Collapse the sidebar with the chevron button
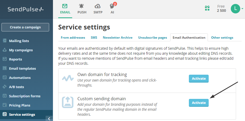This screenshot has width=245, height=121. (x=49, y=119)
